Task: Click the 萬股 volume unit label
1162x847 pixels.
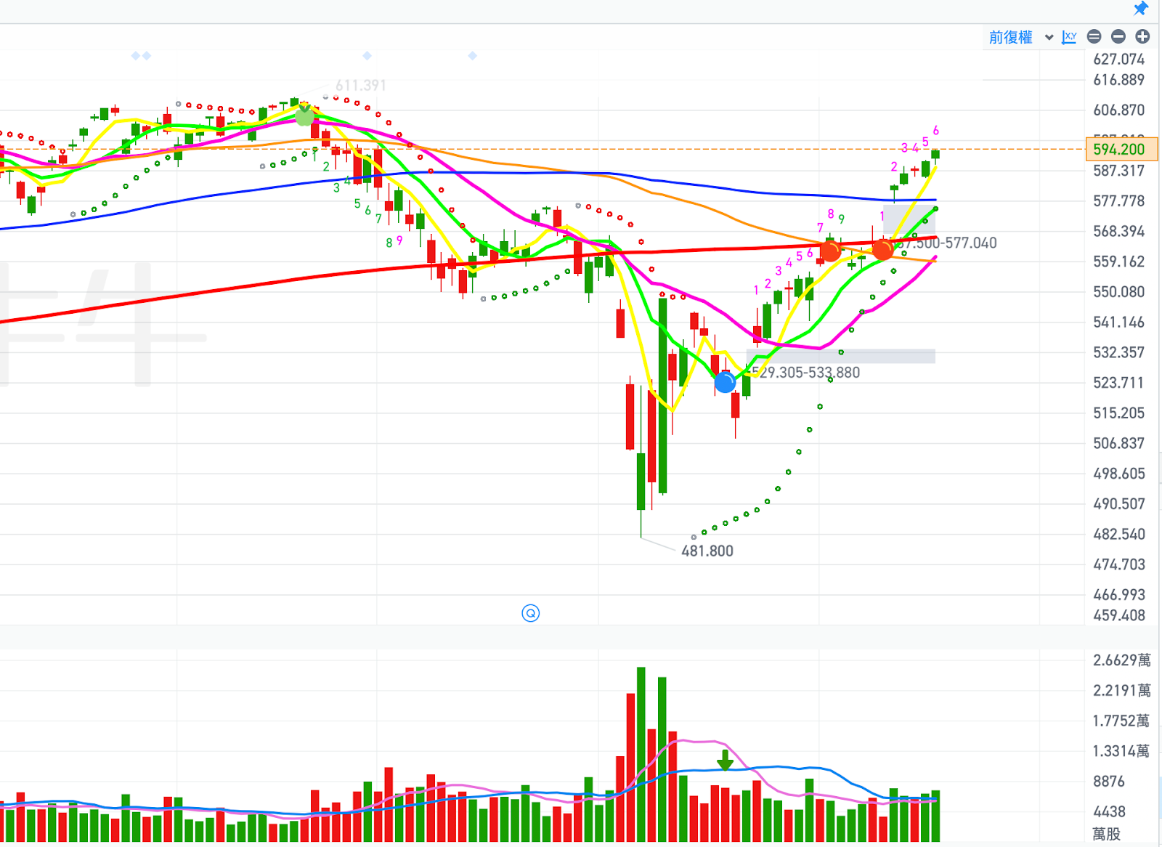Action: point(1107,835)
